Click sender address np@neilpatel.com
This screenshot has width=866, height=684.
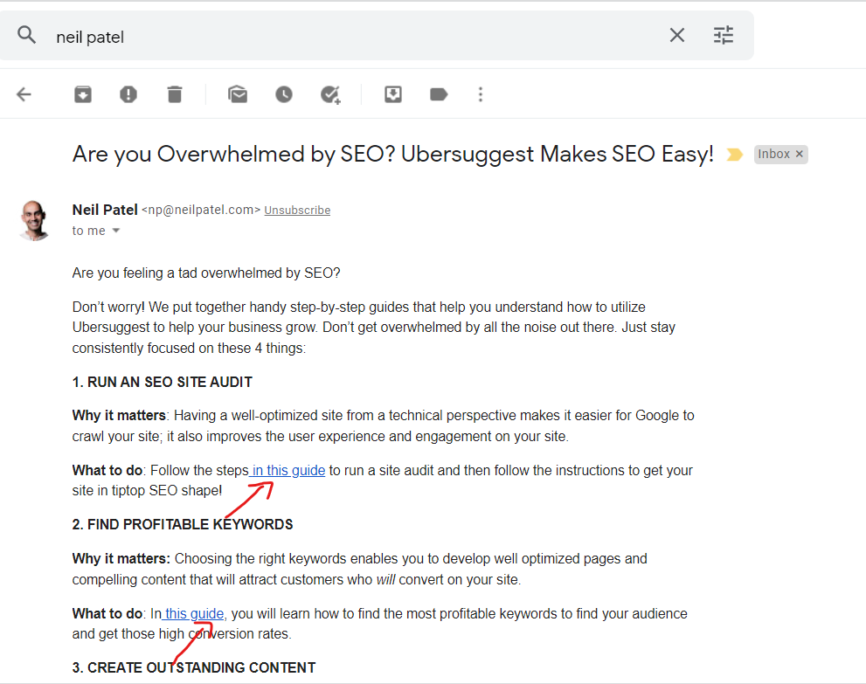coord(201,210)
